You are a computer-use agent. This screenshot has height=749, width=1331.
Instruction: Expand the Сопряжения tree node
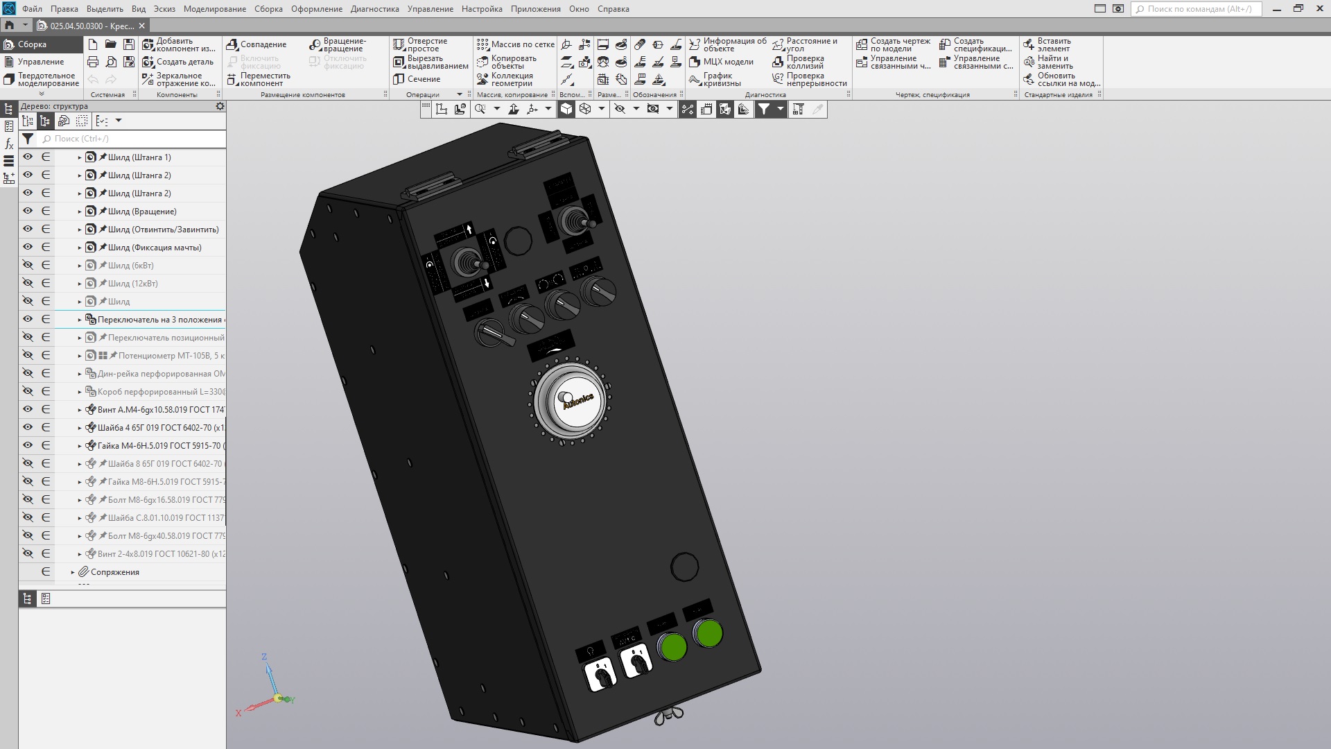pos(73,572)
